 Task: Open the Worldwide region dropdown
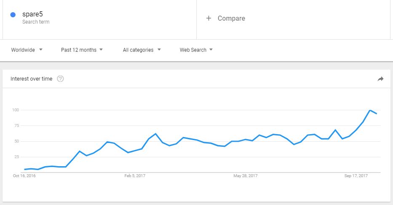[27, 50]
